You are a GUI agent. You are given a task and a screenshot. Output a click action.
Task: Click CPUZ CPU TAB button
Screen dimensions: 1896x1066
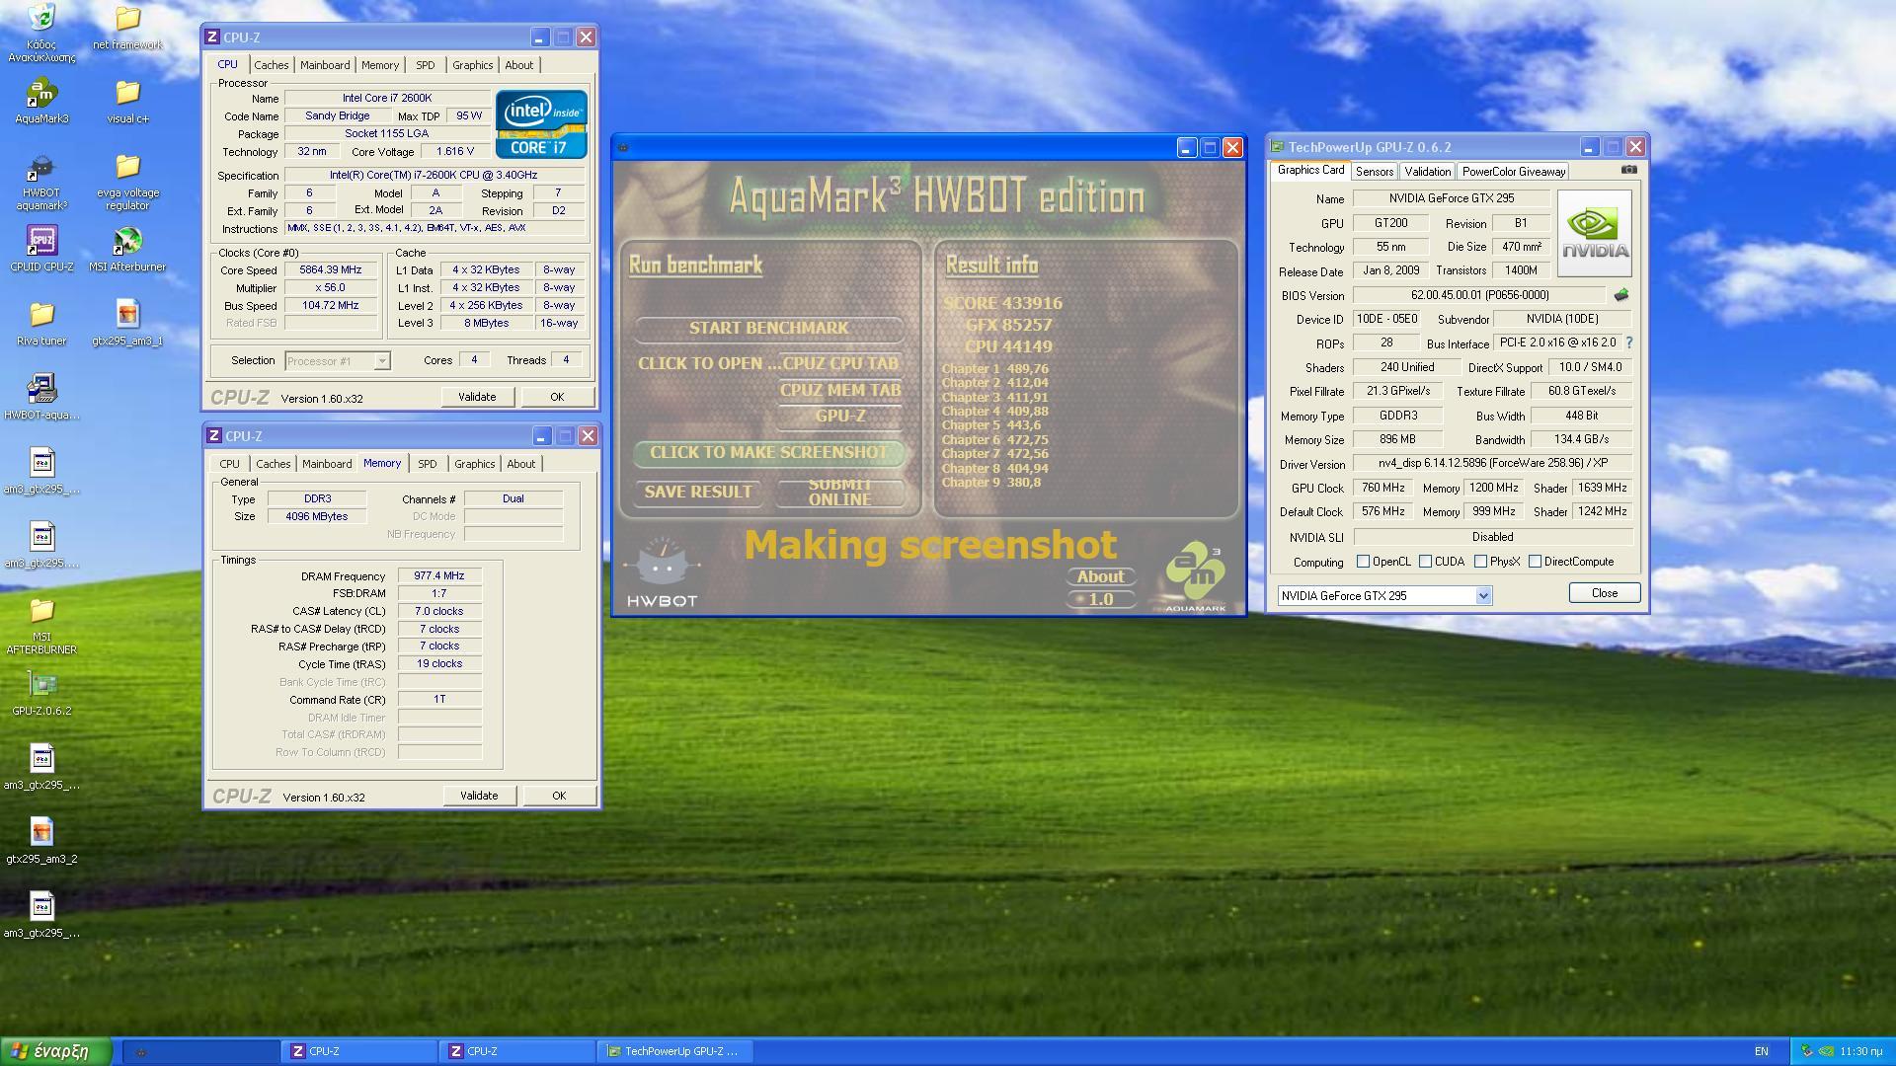840,363
